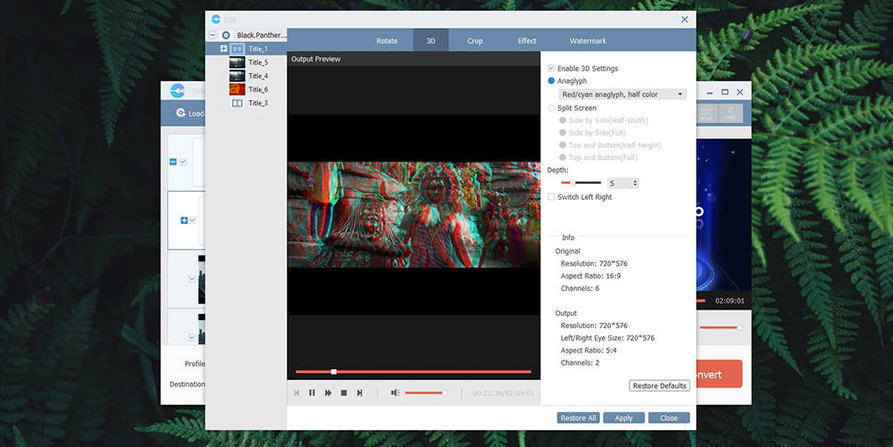Click the Title_3 film strip icon
Image resolution: width=893 pixels, height=447 pixels.
(237, 103)
